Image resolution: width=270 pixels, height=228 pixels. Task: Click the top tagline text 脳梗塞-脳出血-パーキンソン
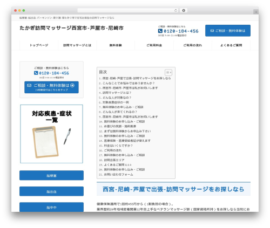click(67, 18)
